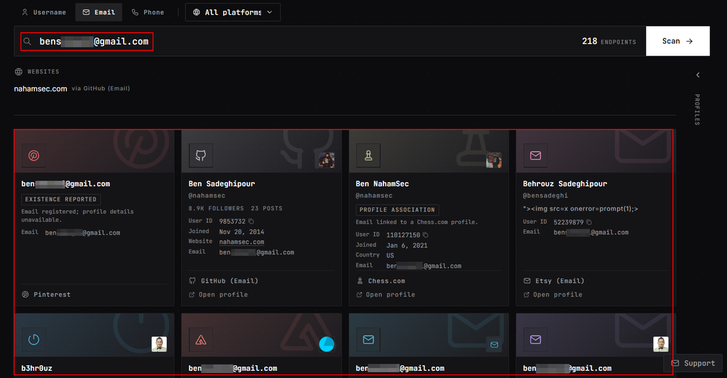Select the Ben Sadeghipour card title
727x378 pixels.
click(x=222, y=183)
